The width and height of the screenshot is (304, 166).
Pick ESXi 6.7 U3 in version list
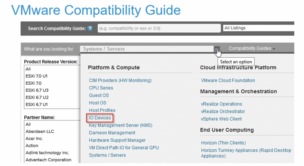tap(37, 90)
